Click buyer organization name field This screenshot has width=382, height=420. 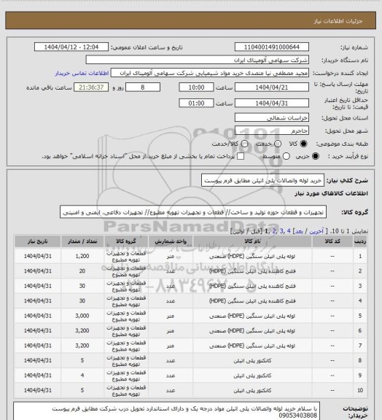[x=197, y=60]
